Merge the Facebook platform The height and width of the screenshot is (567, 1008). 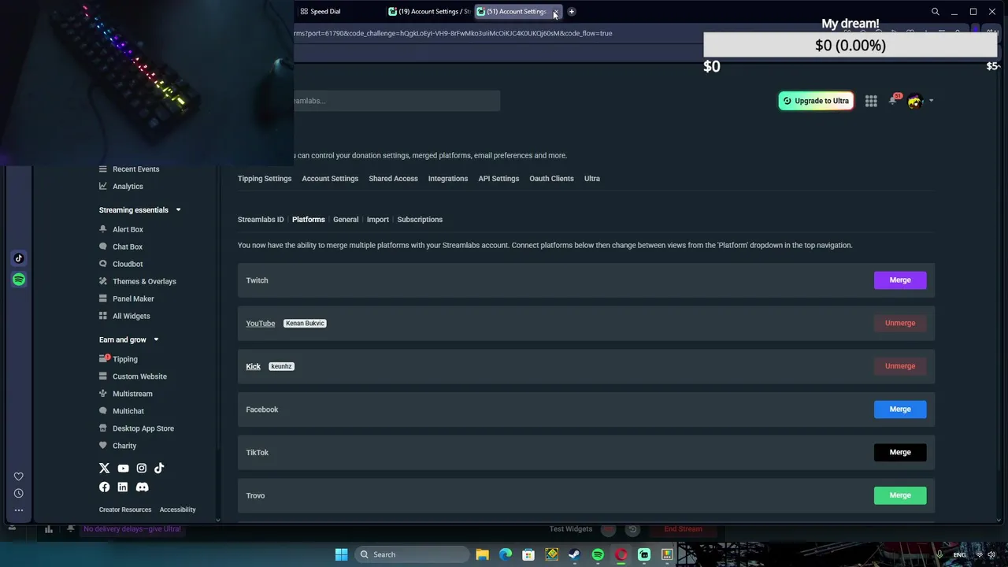pyautogui.click(x=900, y=409)
